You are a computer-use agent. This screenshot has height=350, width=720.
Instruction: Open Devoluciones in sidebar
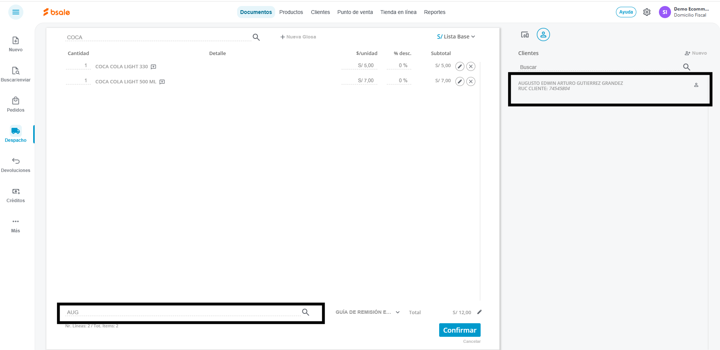[16, 165]
